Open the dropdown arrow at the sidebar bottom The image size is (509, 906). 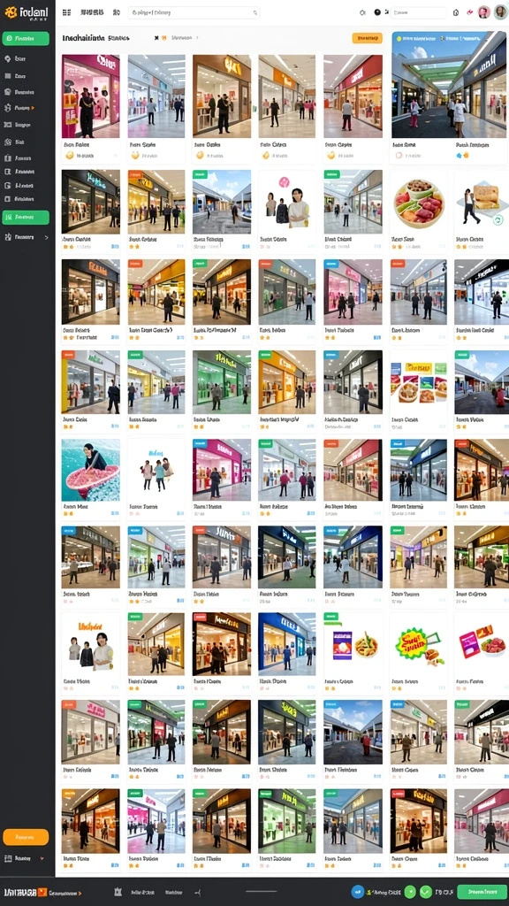(x=42, y=858)
